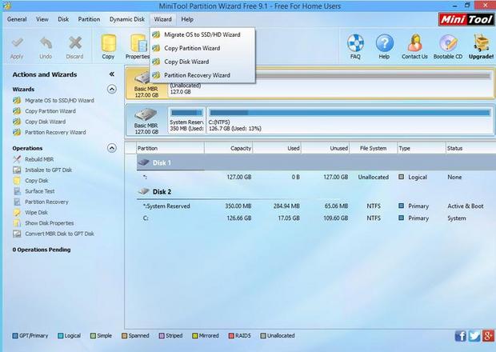
Task: Click the Undo arrow toolbar icon
Action: coord(46,45)
